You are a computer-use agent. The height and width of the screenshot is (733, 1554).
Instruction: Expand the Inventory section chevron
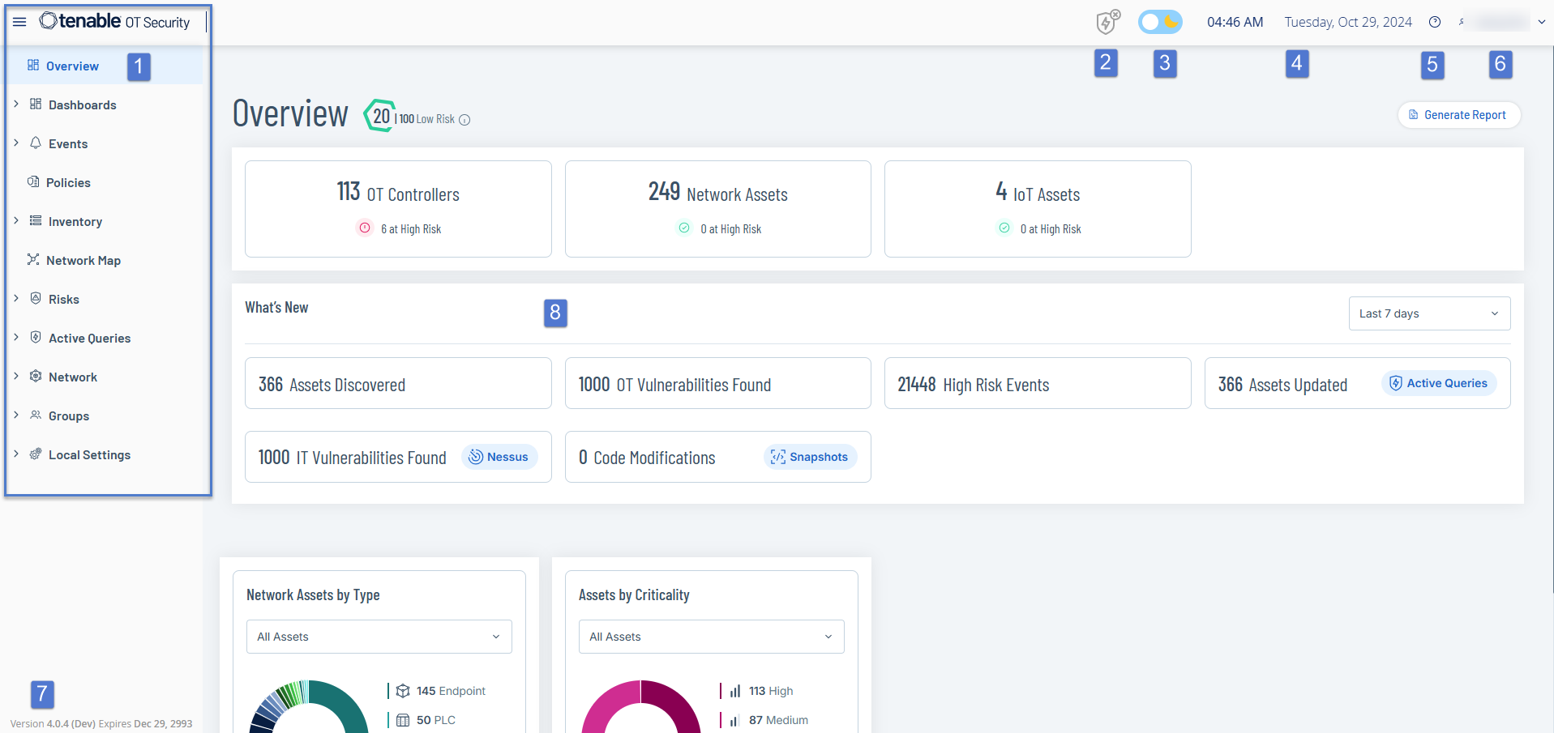pyautogui.click(x=16, y=221)
